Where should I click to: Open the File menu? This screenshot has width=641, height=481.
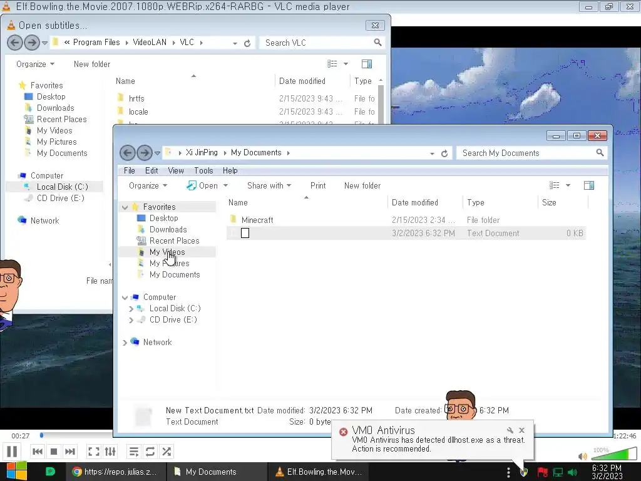(129, 170)
